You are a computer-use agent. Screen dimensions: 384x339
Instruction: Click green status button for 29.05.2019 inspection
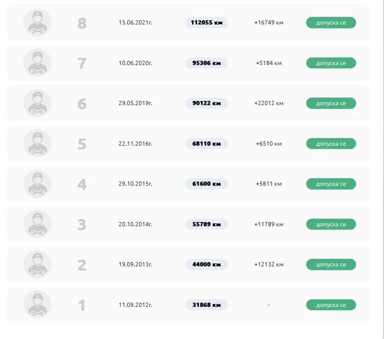point(331,103)
